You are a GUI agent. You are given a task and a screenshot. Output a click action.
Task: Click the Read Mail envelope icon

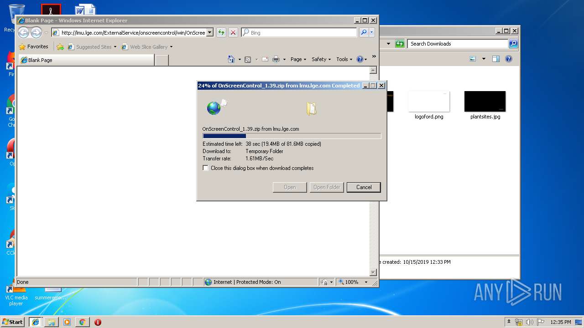pyautogui.click(x=265, y=59)
